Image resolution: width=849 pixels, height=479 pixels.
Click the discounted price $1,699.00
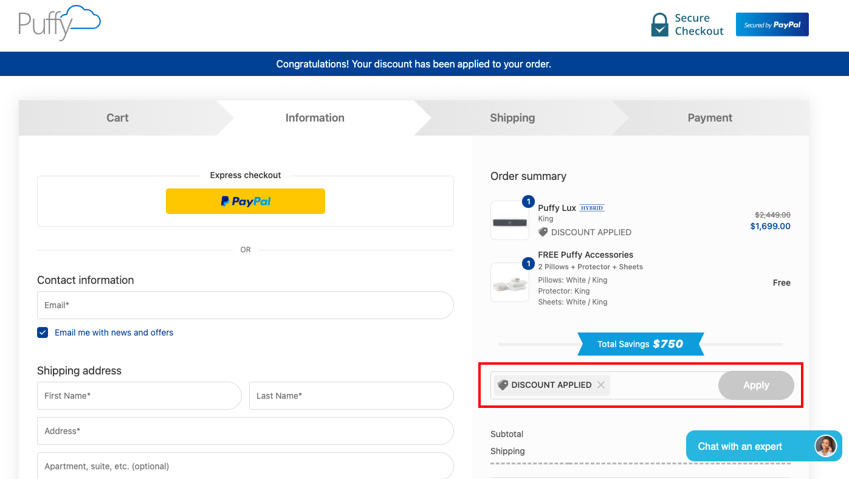click(770, 226)
